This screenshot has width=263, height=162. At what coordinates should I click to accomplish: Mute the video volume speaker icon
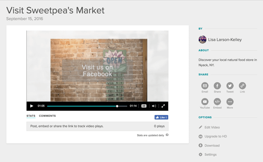(x=154, y=106)
